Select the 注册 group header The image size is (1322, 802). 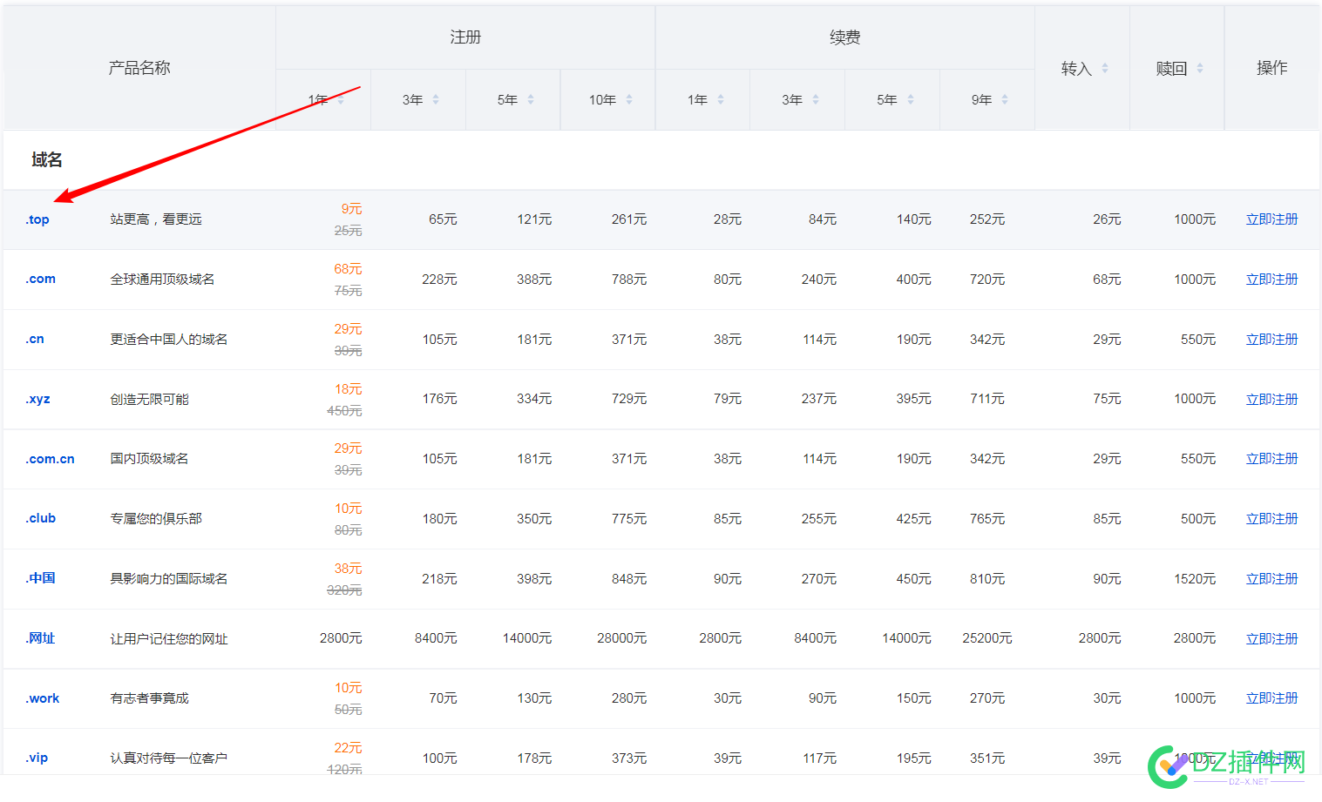pyautogui.click(x=465, y=37)
